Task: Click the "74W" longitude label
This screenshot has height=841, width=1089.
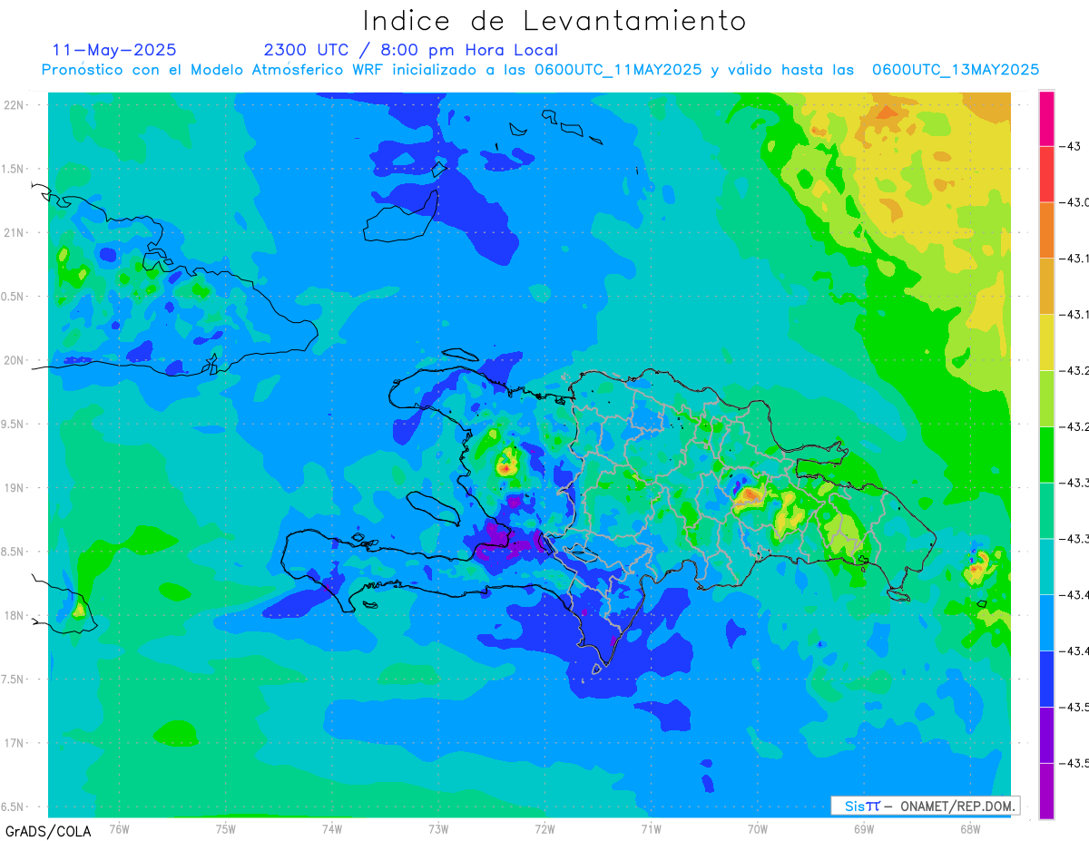Action: pyautogui.click(x=332, y=828)
